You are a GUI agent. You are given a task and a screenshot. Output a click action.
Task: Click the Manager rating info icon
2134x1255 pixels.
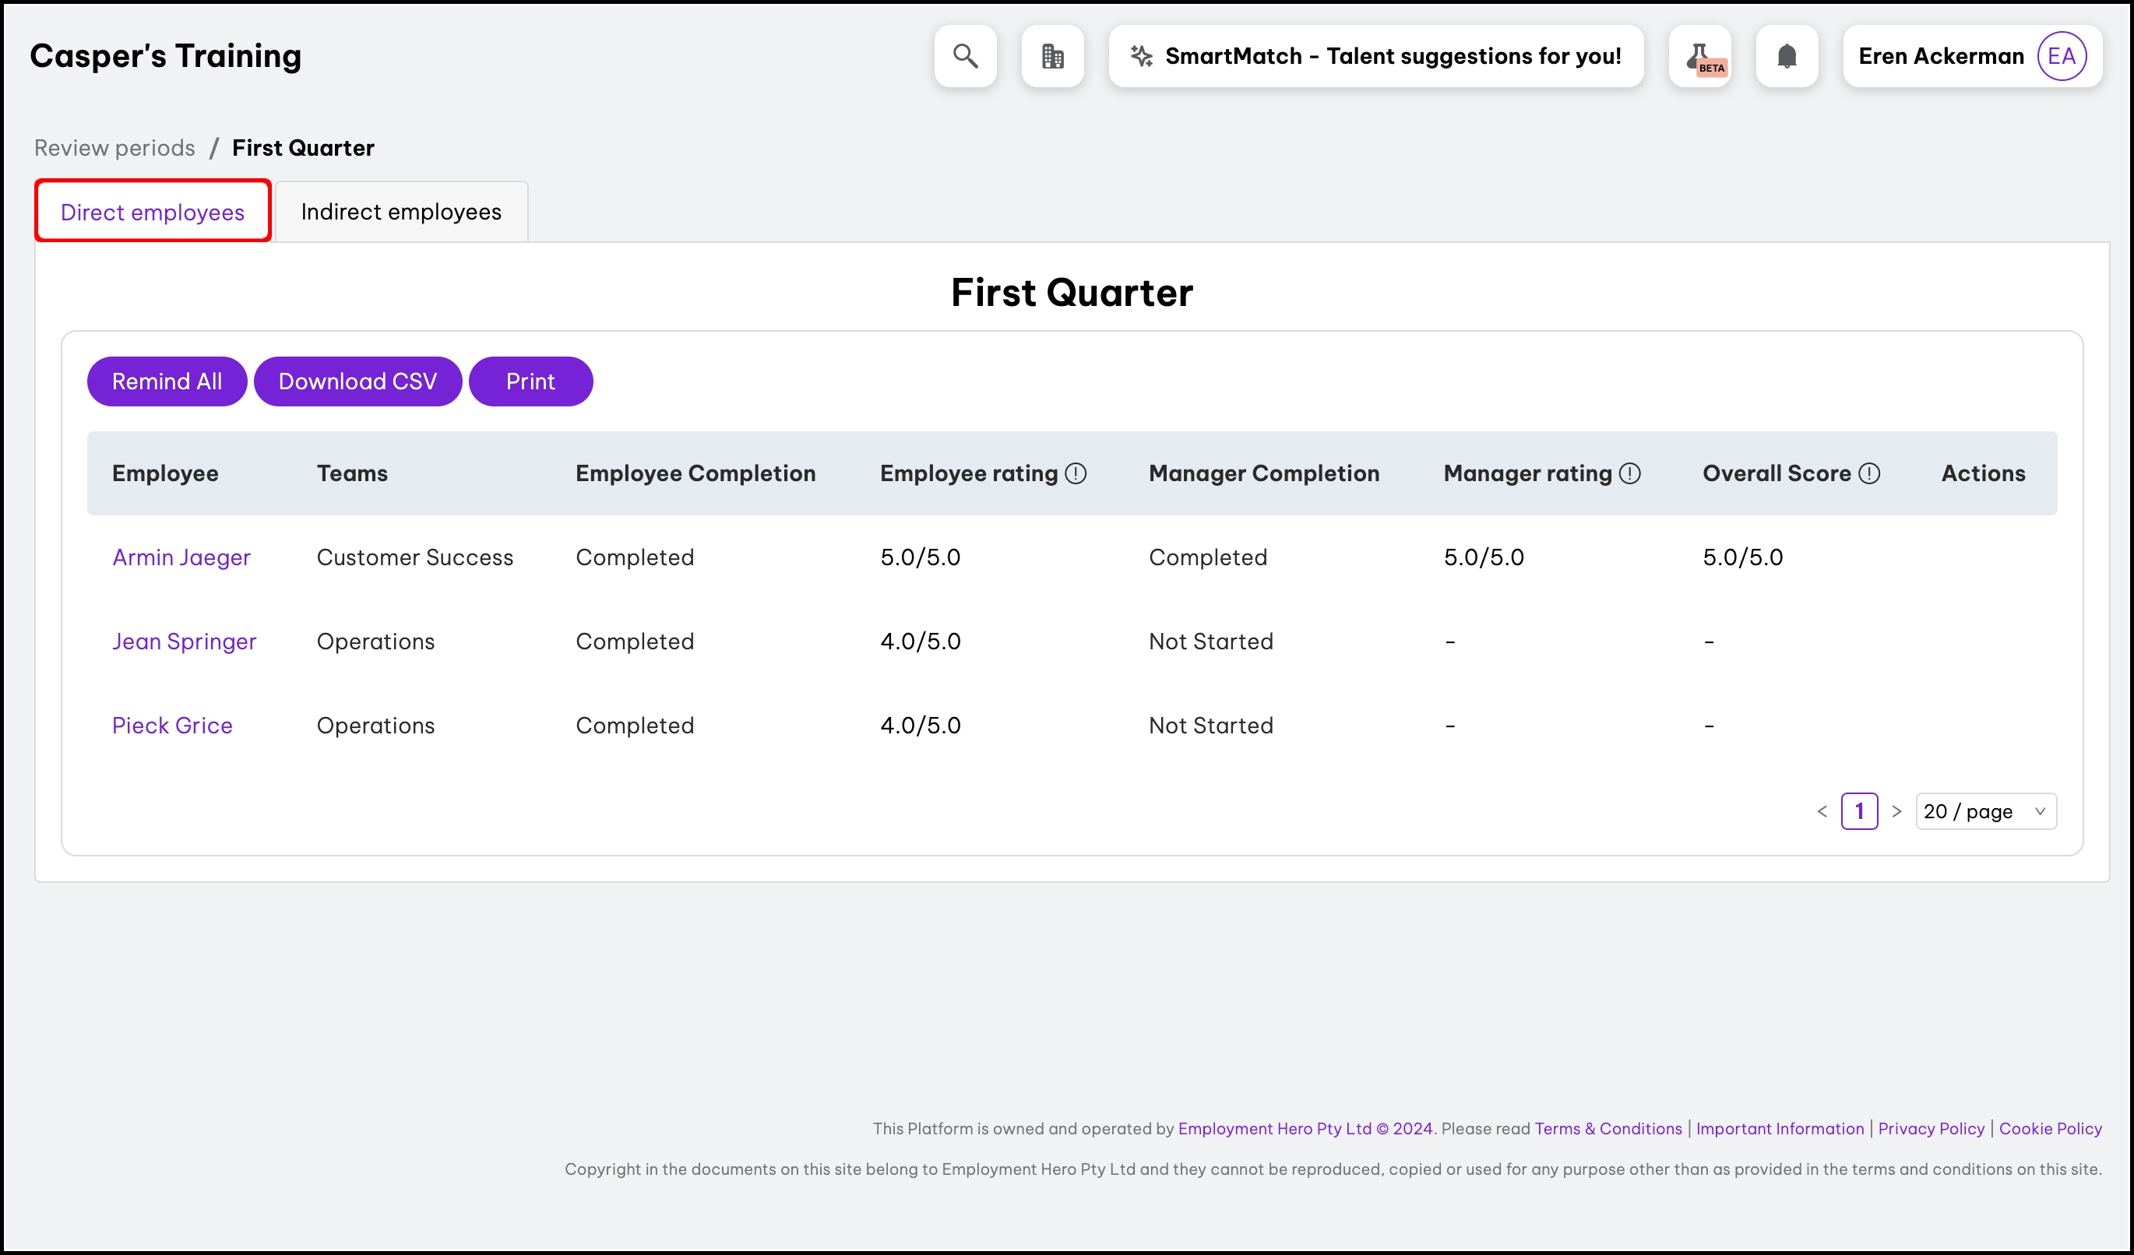1630,474
